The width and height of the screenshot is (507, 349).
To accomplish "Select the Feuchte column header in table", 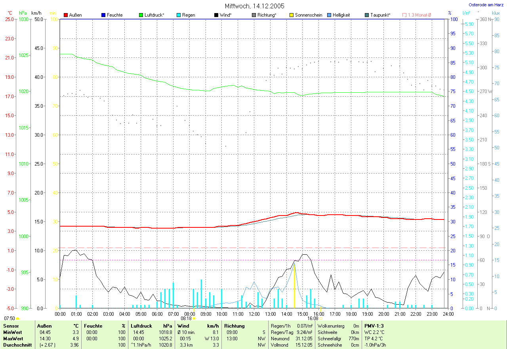I will [x=93, y=326].
